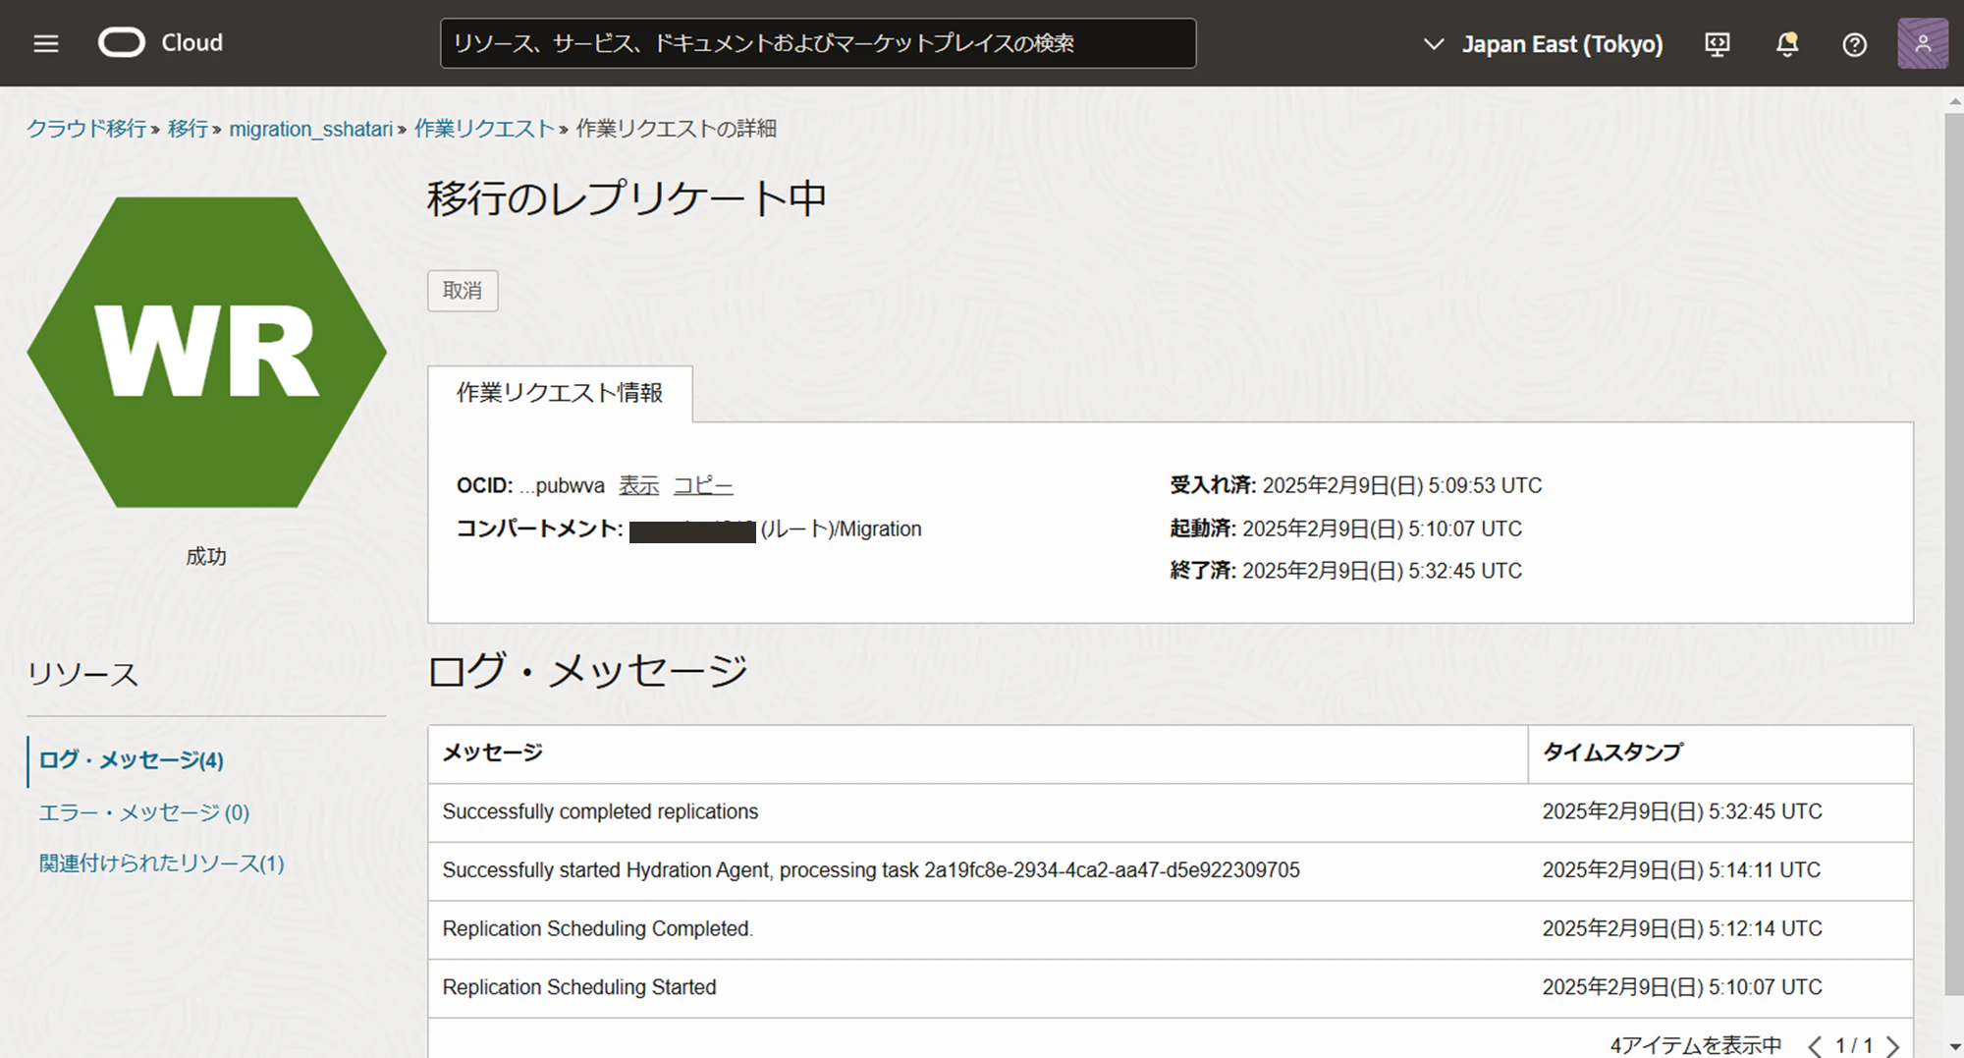Navigate to クラウド移行 breadcrumb

pos(86,129)
